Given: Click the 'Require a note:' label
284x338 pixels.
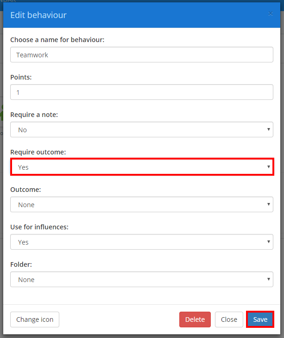Looking at the screenshot, I should 34,115.
